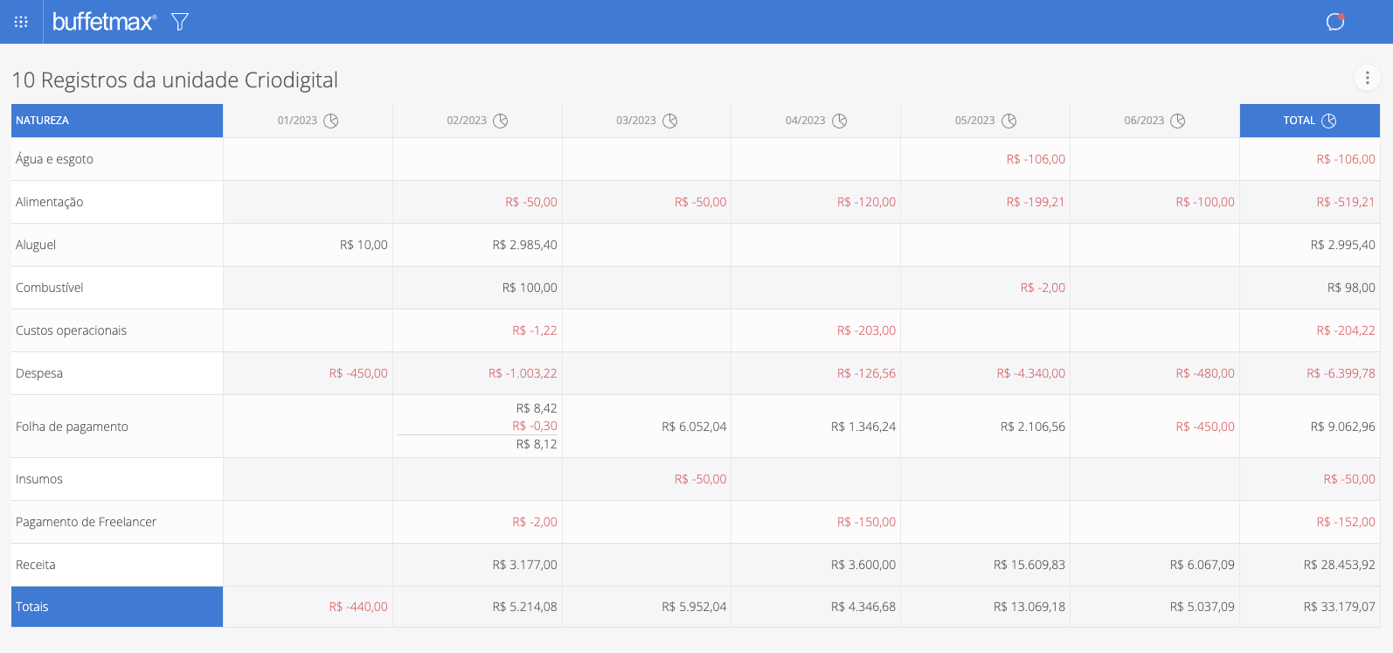Viewport: 1393px width, 653px height.
Task: Select the Água e esgoto row label
Action: [x=54, y=159]
